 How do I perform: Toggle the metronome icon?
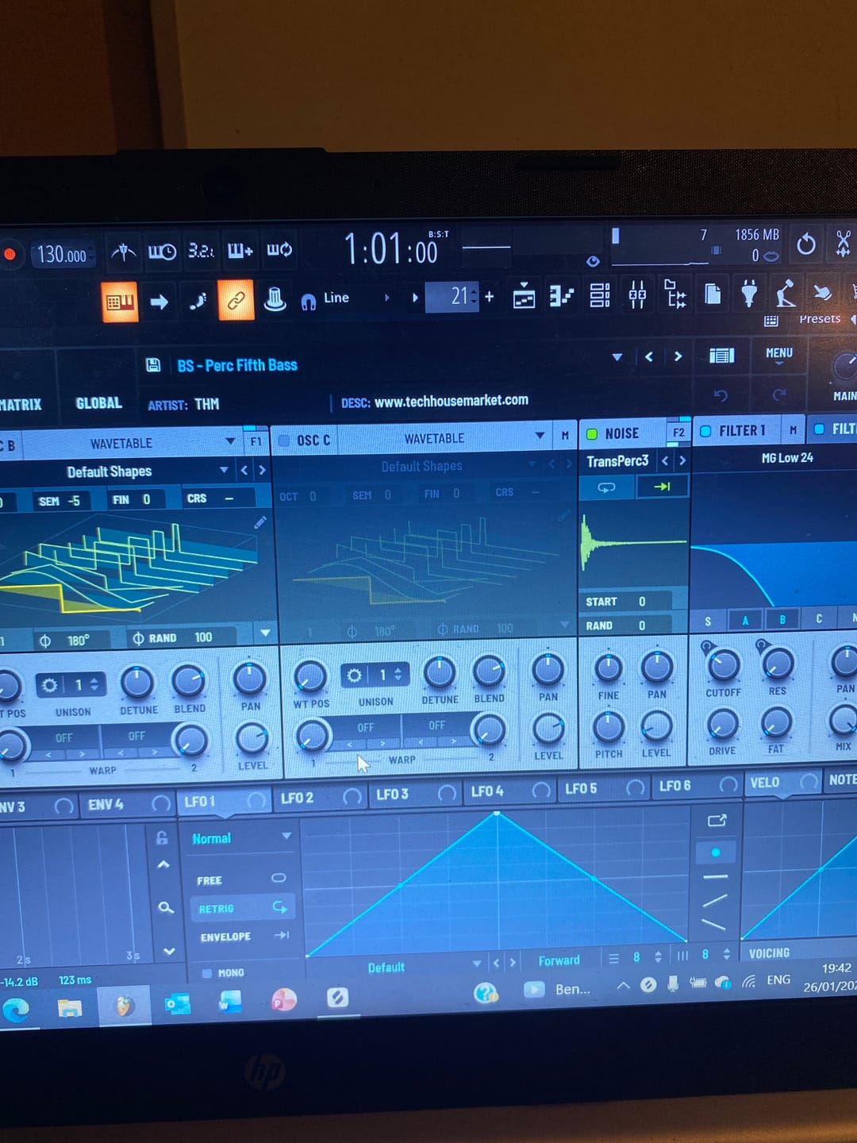(123, 252)
